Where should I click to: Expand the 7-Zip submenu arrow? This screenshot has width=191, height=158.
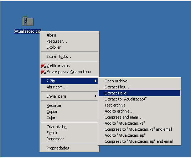(x=96, y=81)
